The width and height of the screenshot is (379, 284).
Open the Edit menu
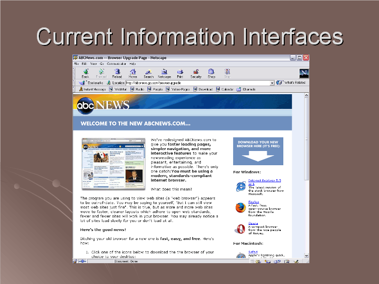(x=84, y=64)
